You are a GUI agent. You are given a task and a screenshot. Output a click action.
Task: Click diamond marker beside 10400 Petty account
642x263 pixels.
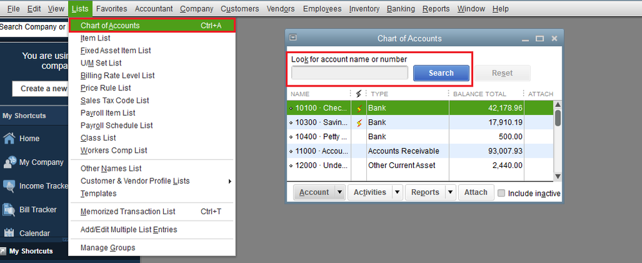click(290, 137)
